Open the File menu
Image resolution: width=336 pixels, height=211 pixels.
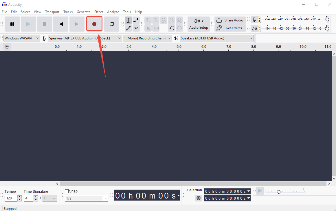pos(4,12)
